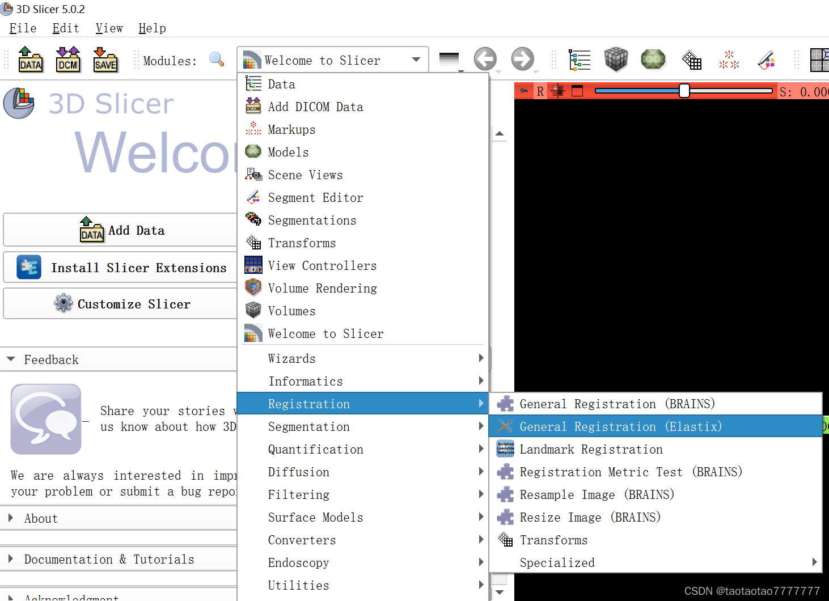Click the Customize Slicer button
Screen dimensions: 829x601
pyautogui.click(x=120, y=304)
